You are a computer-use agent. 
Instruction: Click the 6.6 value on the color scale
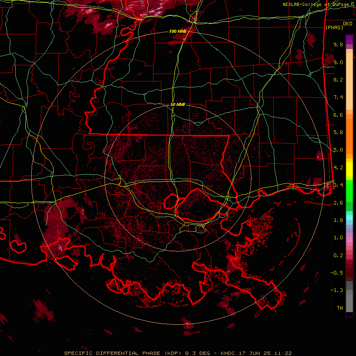[x=338, y=115]
